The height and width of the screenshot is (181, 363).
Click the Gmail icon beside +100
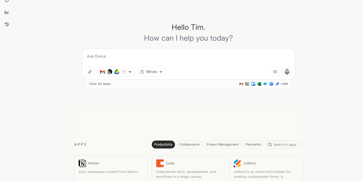pyautogui.click(x=241, y=84)
